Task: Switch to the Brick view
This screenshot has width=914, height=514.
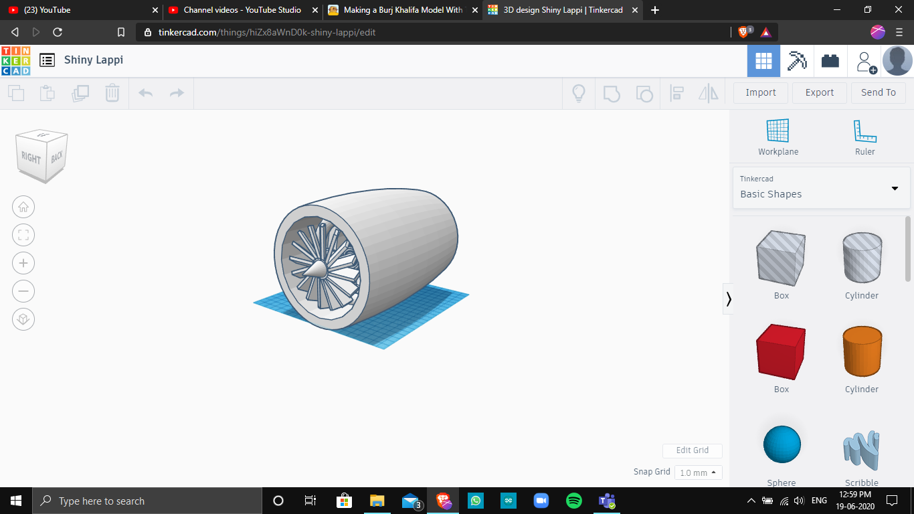Action: coord(830,60)
